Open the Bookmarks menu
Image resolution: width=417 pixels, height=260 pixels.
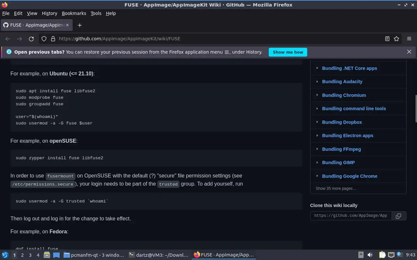pyautogui.click(x=74, y=13)
